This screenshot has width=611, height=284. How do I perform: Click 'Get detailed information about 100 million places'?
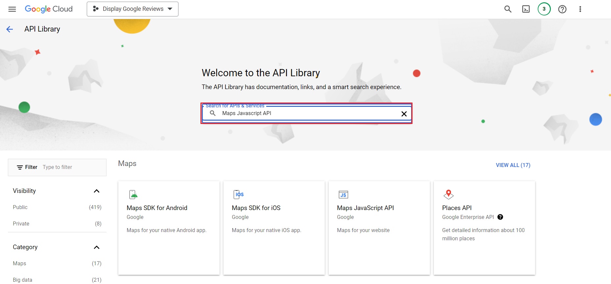483,234
